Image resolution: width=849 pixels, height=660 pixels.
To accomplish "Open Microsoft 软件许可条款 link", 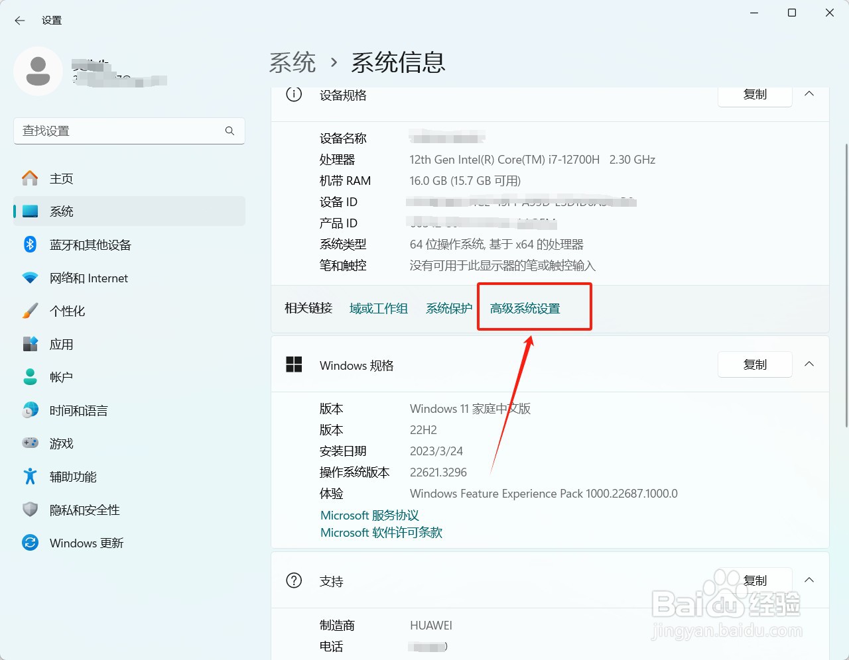I will coord(381,533).
